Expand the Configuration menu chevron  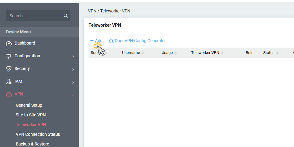(x=73, y=57)
